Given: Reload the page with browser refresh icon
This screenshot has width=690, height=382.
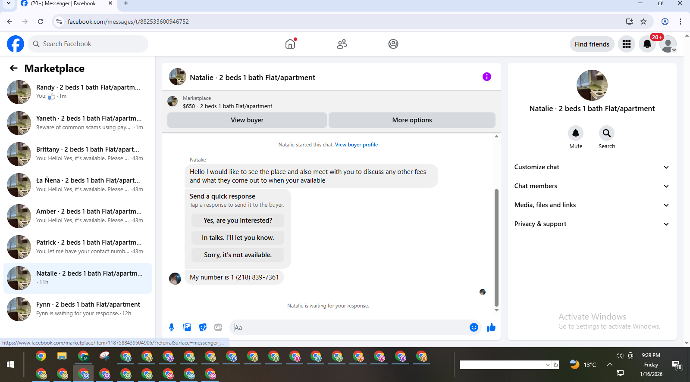Looking at the screenshot, I should click(x=41, y=22).
